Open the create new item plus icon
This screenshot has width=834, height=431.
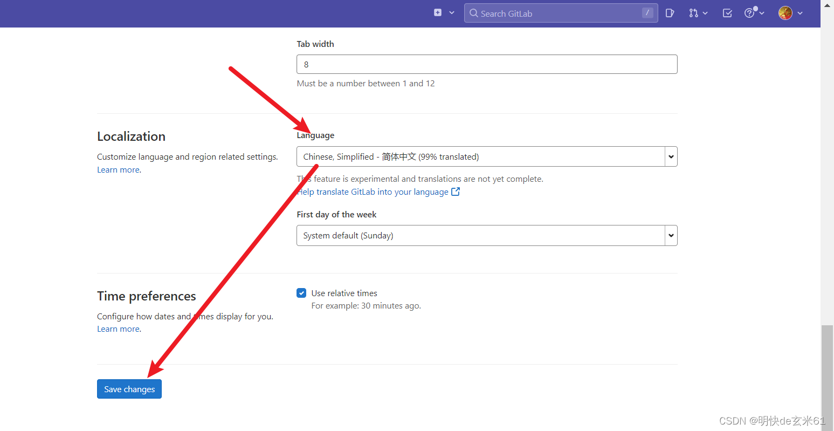click(x=437, y=12)
